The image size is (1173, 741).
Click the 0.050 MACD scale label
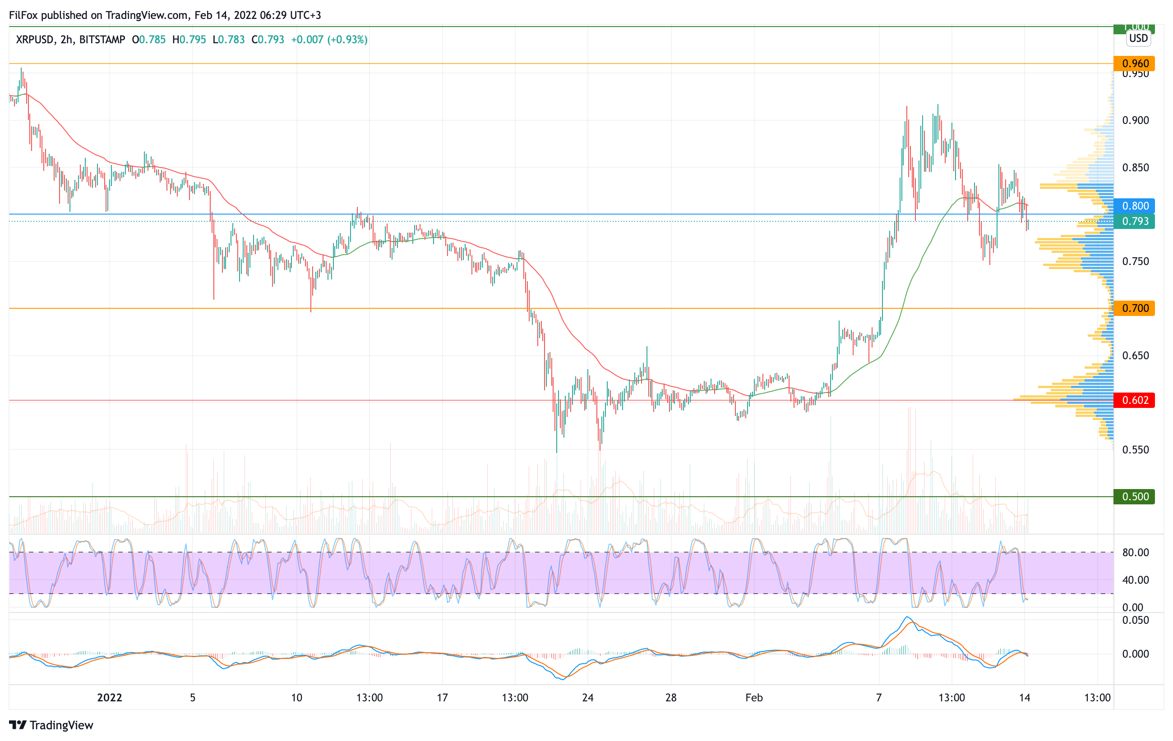tap(1135, 620)
